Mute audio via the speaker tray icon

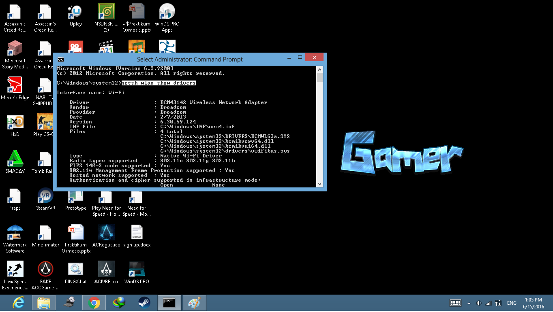[479, 302]
